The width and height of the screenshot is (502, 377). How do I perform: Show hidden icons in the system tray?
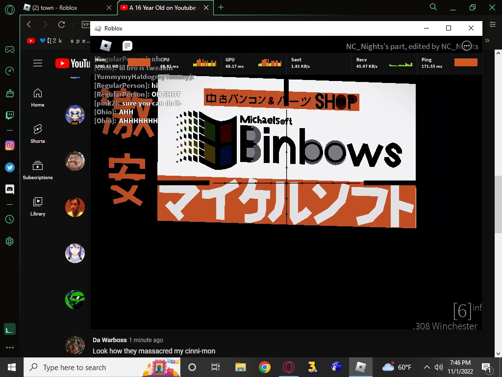click(x=427, y=367)
